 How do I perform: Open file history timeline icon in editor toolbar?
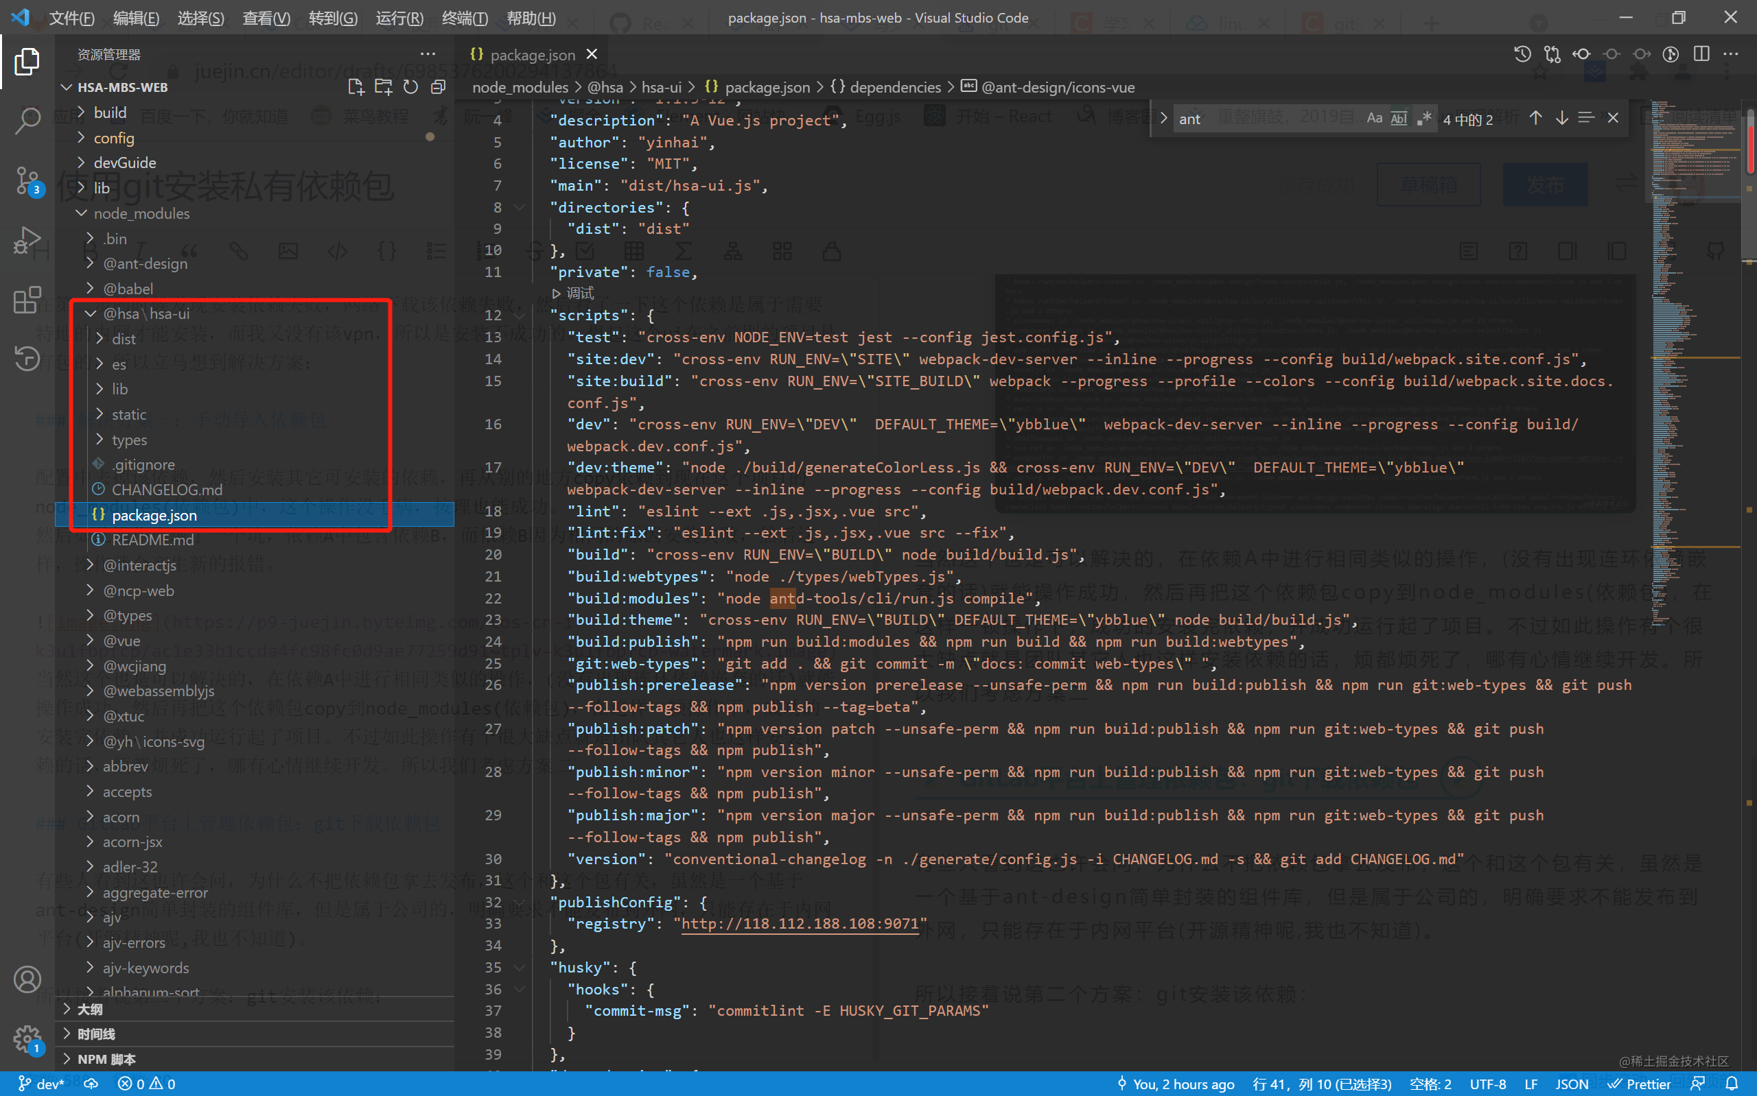tap(1522, 54)
